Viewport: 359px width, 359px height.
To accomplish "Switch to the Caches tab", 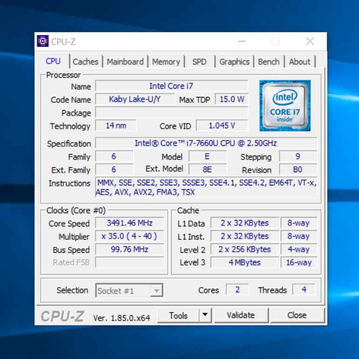I will [85, 62].
